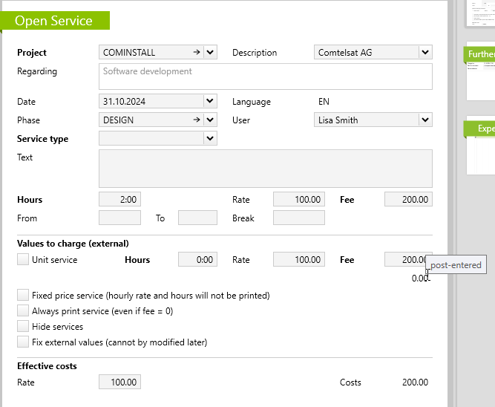
Task: Open the Project dropdown list
Action: (x=210, y=52)
